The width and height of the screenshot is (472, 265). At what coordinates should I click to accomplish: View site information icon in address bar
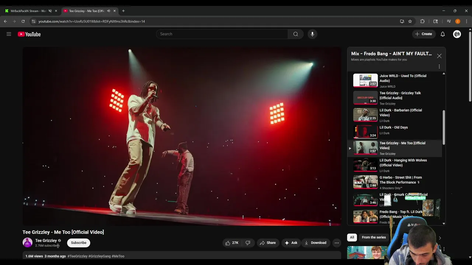point(34,21)
